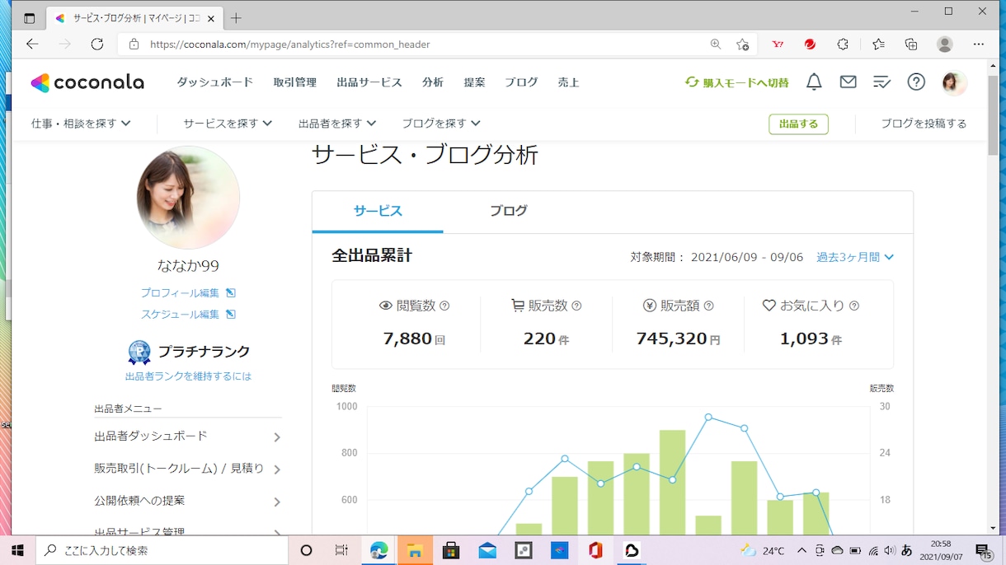Screen dimensions: 1006x565
Task: Open browser collections icon
Action: click(x=911, y=44)
